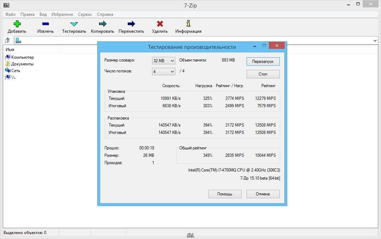Click the Общий рейтинг group label
381x239 pixels.
click(193, 148)
